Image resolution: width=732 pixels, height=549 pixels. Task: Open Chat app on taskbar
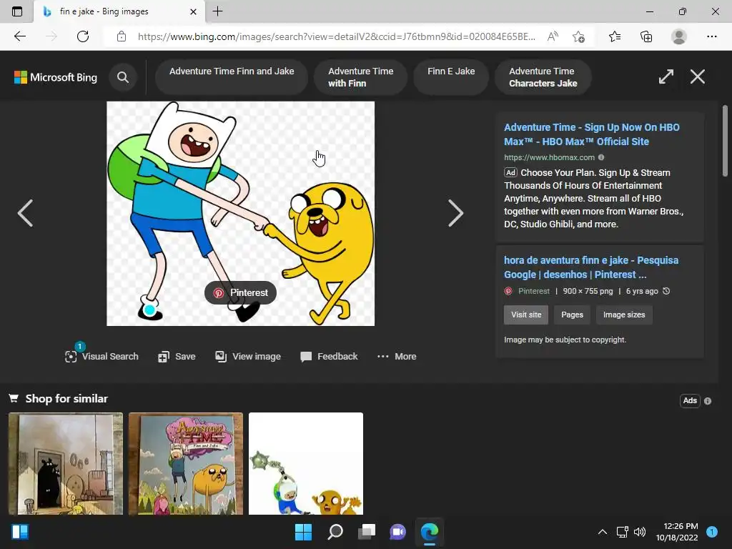coord(397,532)
